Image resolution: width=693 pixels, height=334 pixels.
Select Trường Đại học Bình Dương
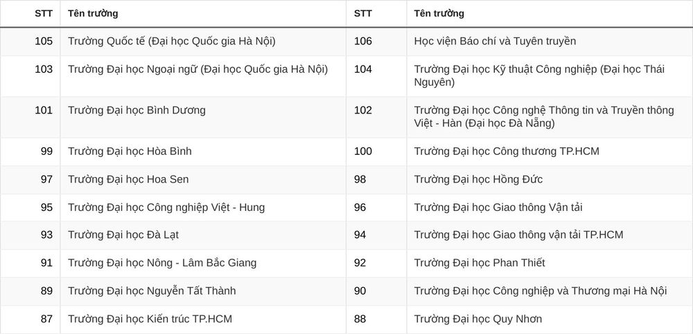(x=137, y=110)
